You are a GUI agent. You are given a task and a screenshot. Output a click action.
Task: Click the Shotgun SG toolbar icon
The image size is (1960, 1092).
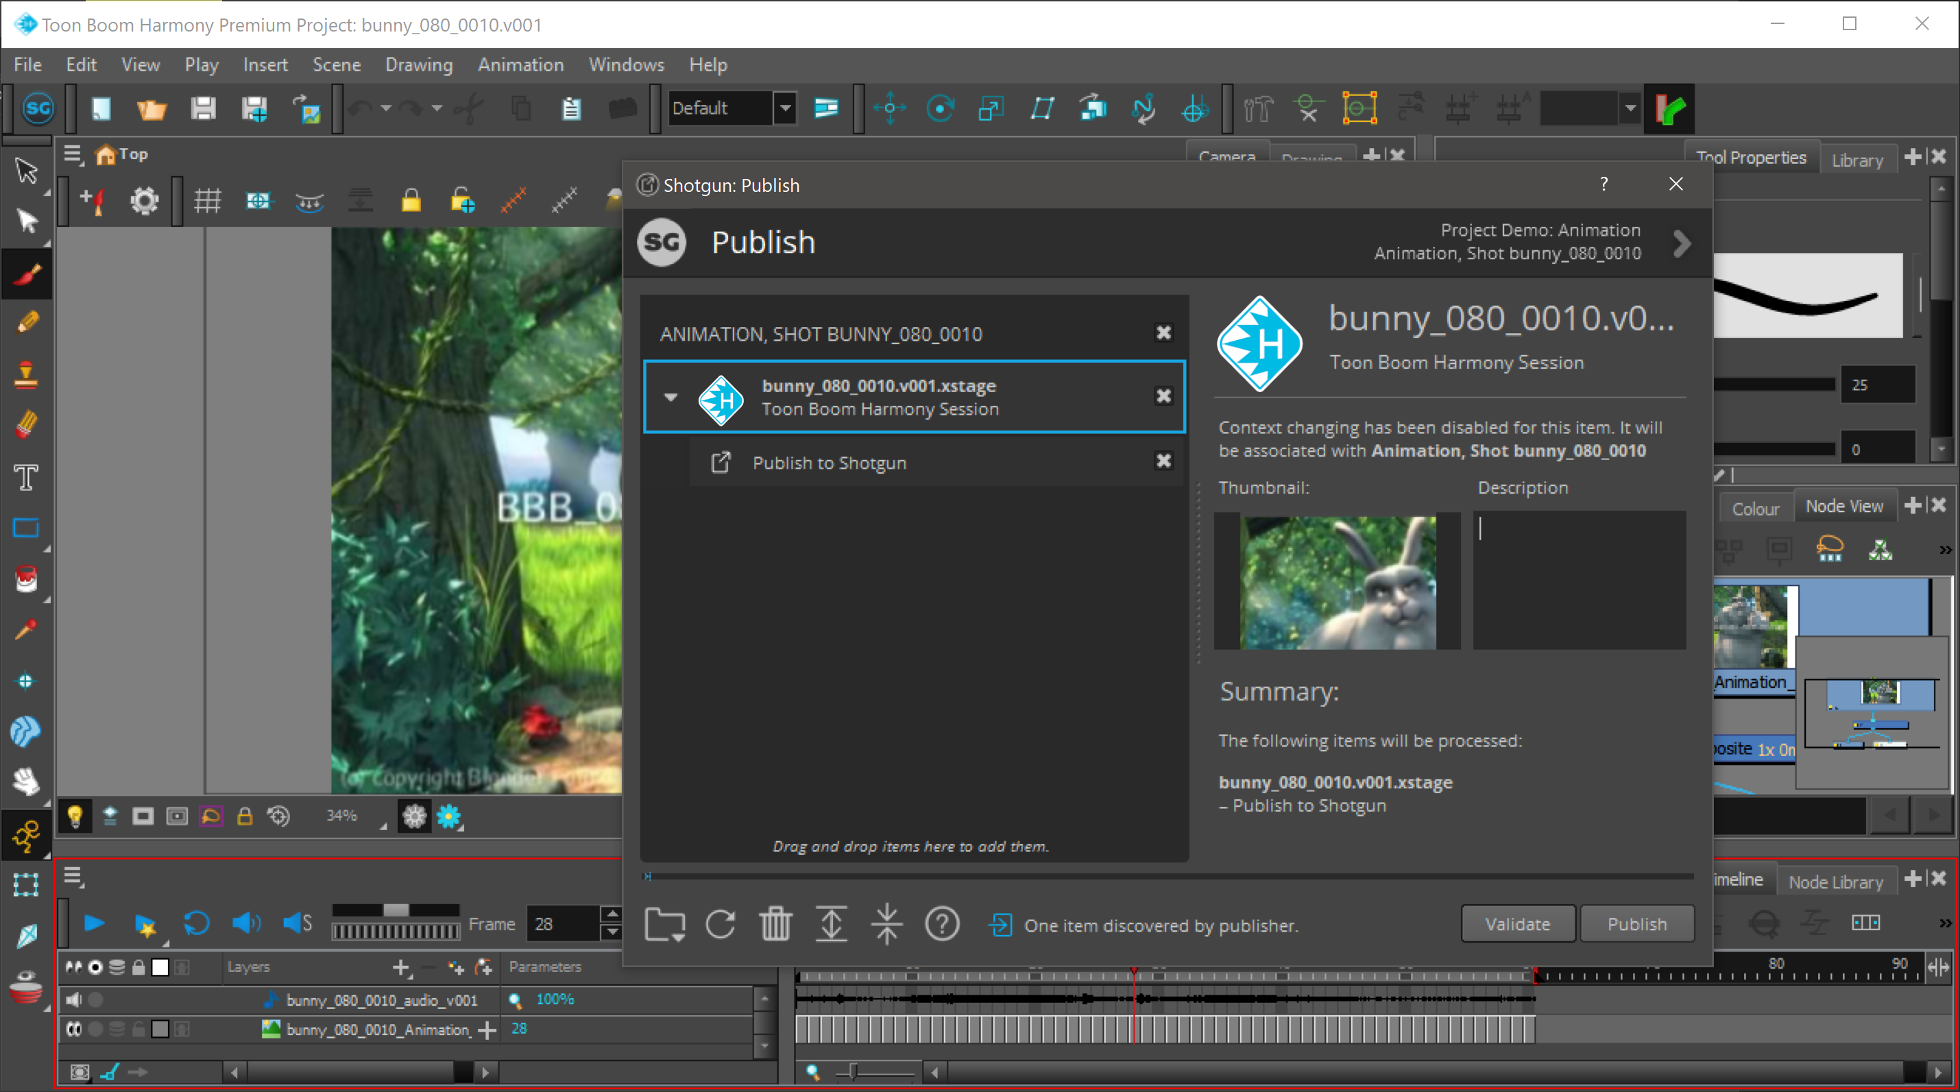click(x=38, y=108)
